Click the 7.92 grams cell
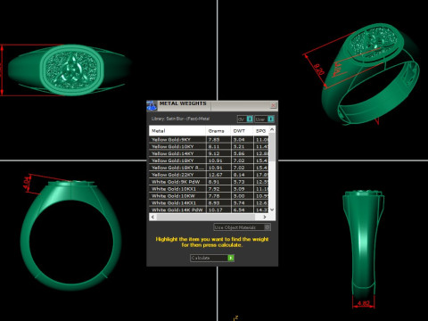 click(218, 189)
